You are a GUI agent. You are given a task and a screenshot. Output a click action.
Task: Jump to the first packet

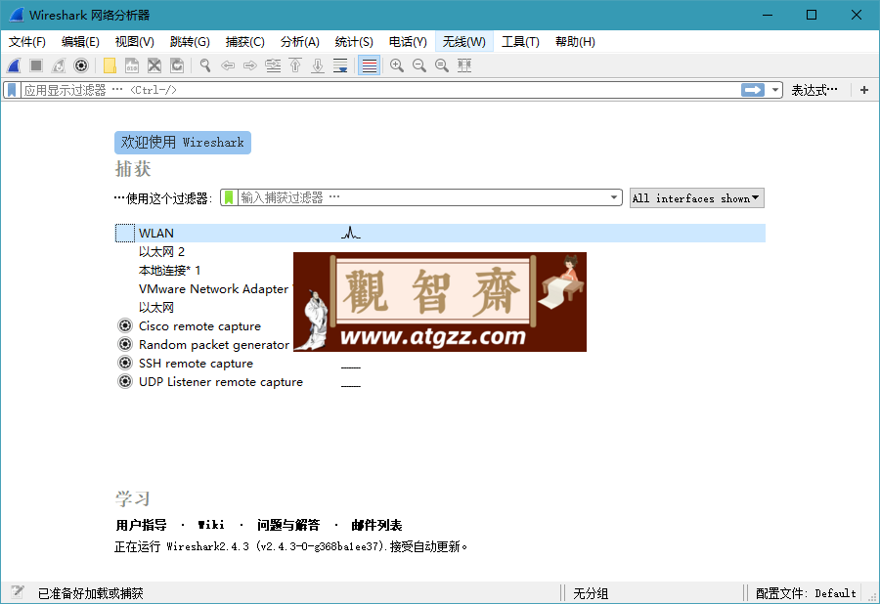tap(295, 65)
